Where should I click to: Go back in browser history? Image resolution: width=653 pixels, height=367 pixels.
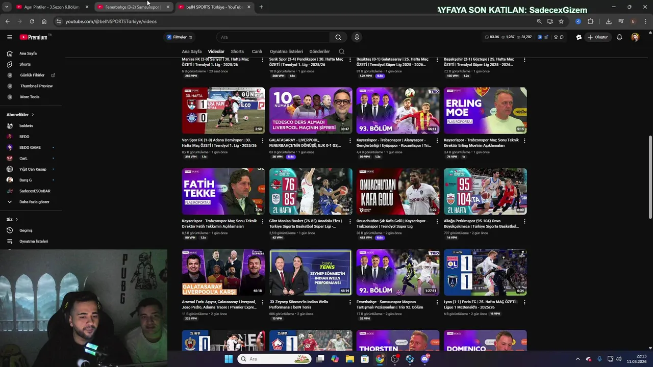tap(7, 21)
